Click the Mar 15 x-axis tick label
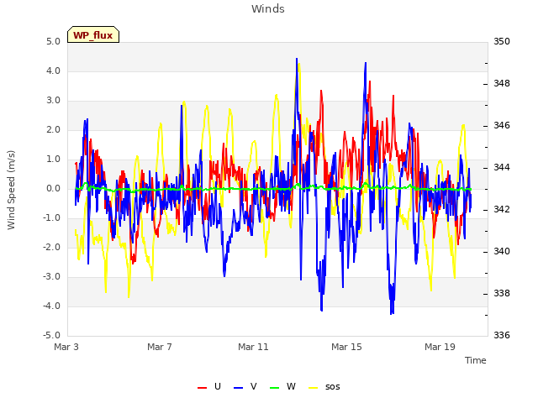 coord(346,347)
